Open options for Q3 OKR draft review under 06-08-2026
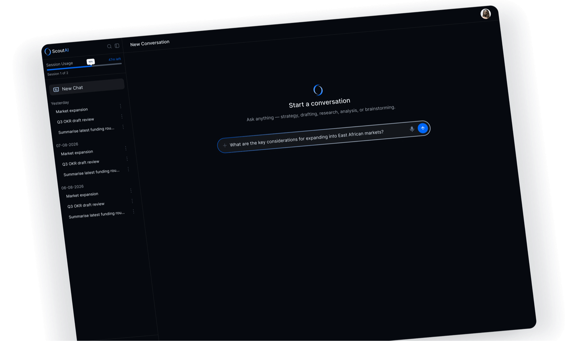The height and width of the screenshot is (341, 578). point(132,201)
